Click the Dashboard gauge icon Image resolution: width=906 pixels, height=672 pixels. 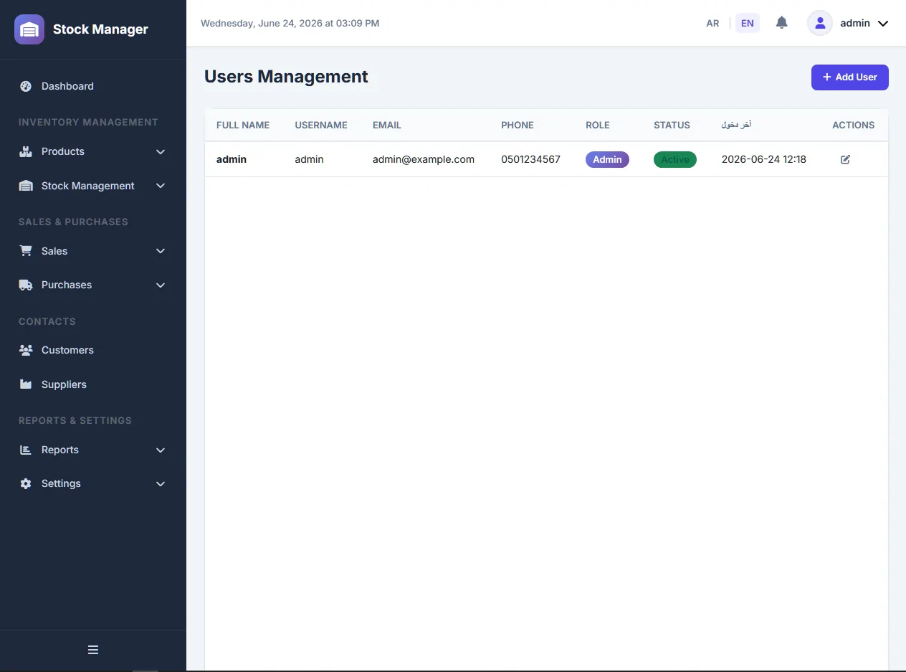pyautogui.click(x=26, y=86)
